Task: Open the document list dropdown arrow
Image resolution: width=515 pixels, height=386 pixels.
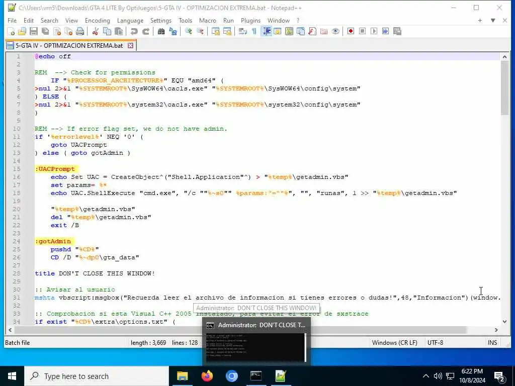Action: [493, 20]
